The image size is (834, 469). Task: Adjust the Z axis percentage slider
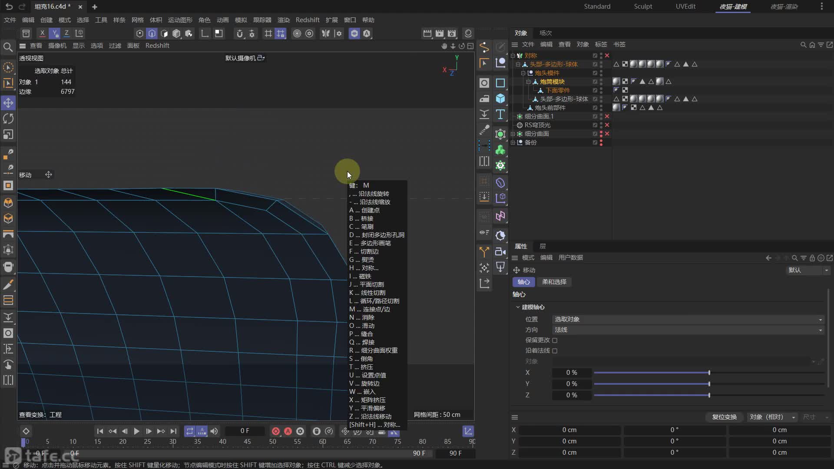pos(709,395)
